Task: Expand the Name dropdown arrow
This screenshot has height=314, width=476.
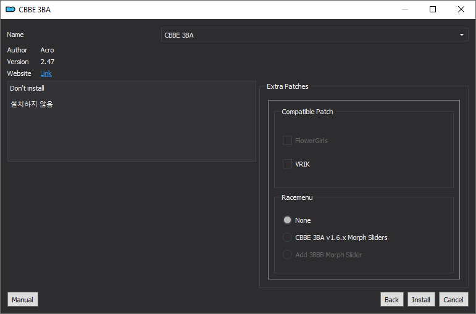Action: click(461, 35)
